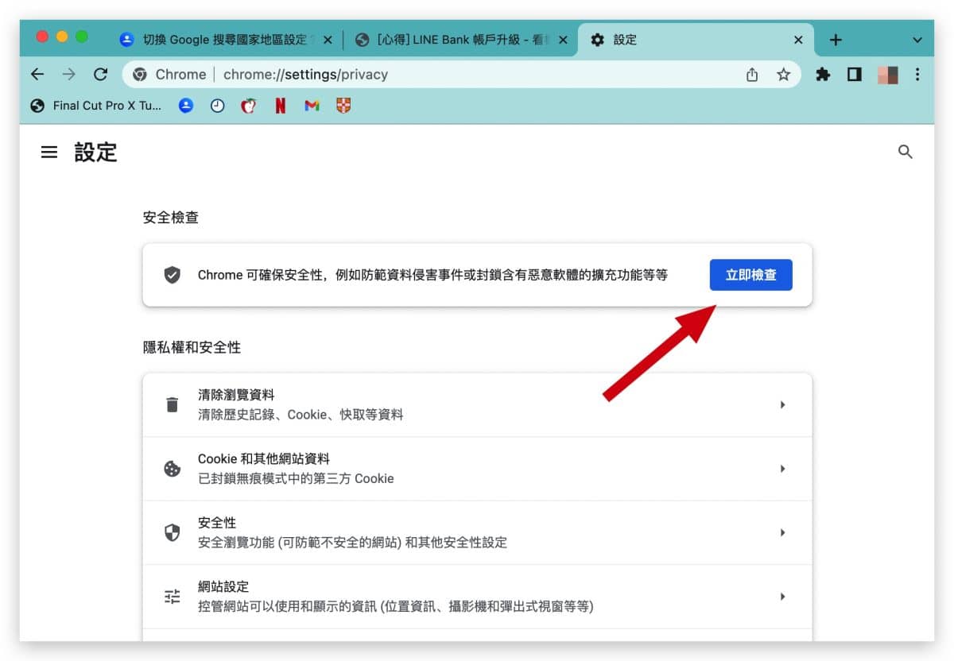Click the share icon in address bar

point(752,74)
